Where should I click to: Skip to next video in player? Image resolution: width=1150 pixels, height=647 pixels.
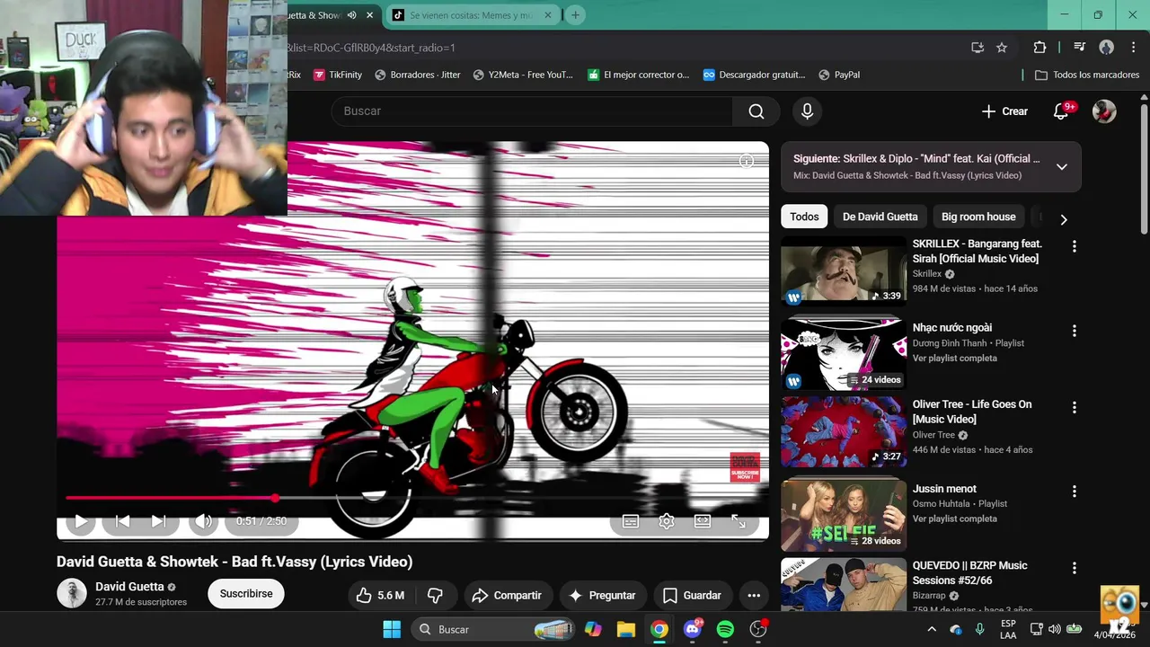[158, 521]
